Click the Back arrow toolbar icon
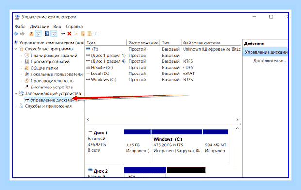Viewport: 301px width, 190px height. tap(16, 34)
